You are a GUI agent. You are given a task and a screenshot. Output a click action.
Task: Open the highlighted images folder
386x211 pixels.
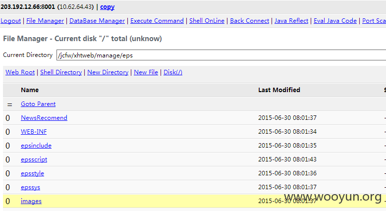[31, 201]
